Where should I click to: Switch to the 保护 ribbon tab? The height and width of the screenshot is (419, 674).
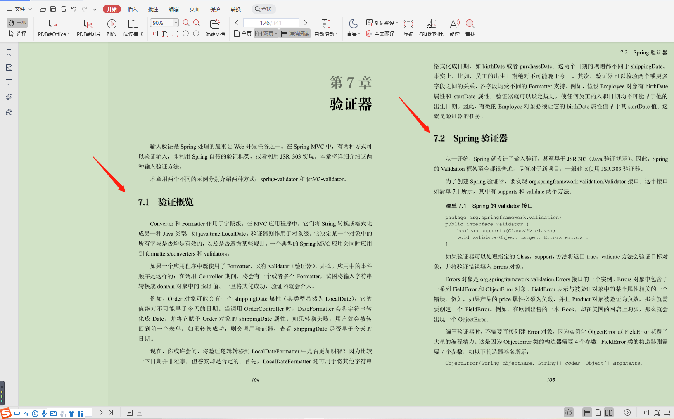pyautogui.click(x=215, y=9)
